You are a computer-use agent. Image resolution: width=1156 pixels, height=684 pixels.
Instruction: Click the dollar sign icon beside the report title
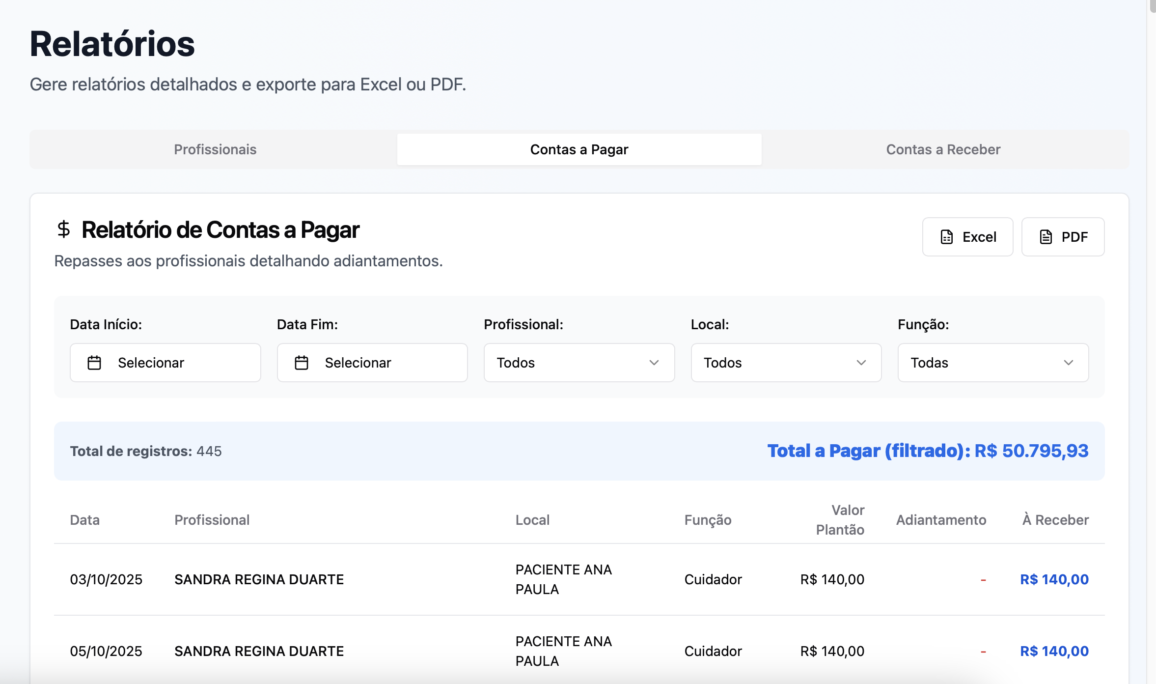[x=63, y=229]
